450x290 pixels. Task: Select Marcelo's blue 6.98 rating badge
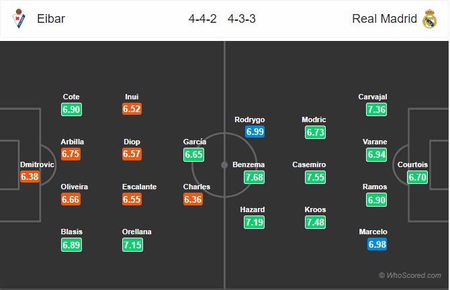[x=377, y=244]
